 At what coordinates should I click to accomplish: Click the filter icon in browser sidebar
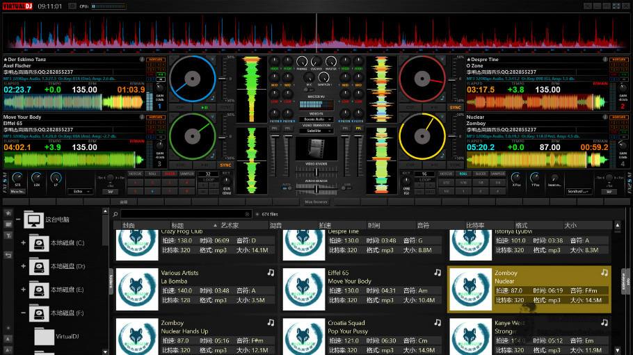[x=8, y=236]
